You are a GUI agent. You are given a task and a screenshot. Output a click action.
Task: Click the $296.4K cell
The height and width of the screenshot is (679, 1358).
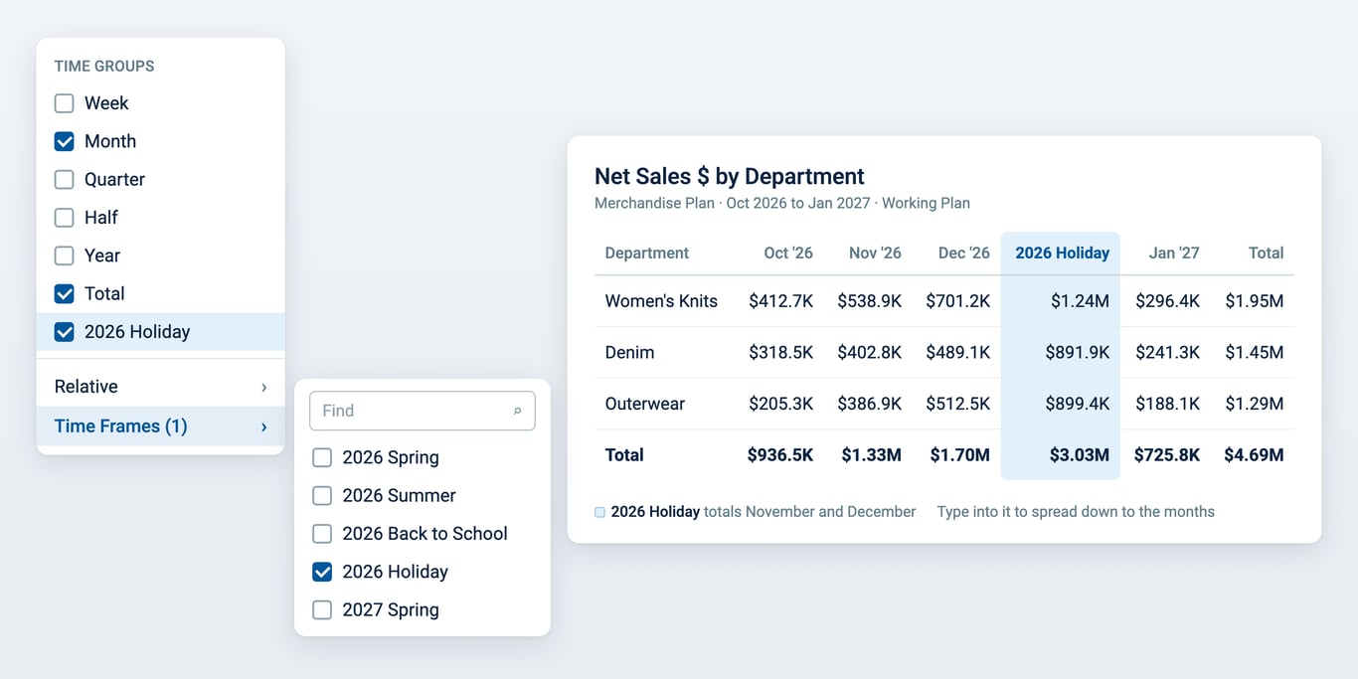point(1167,300)
